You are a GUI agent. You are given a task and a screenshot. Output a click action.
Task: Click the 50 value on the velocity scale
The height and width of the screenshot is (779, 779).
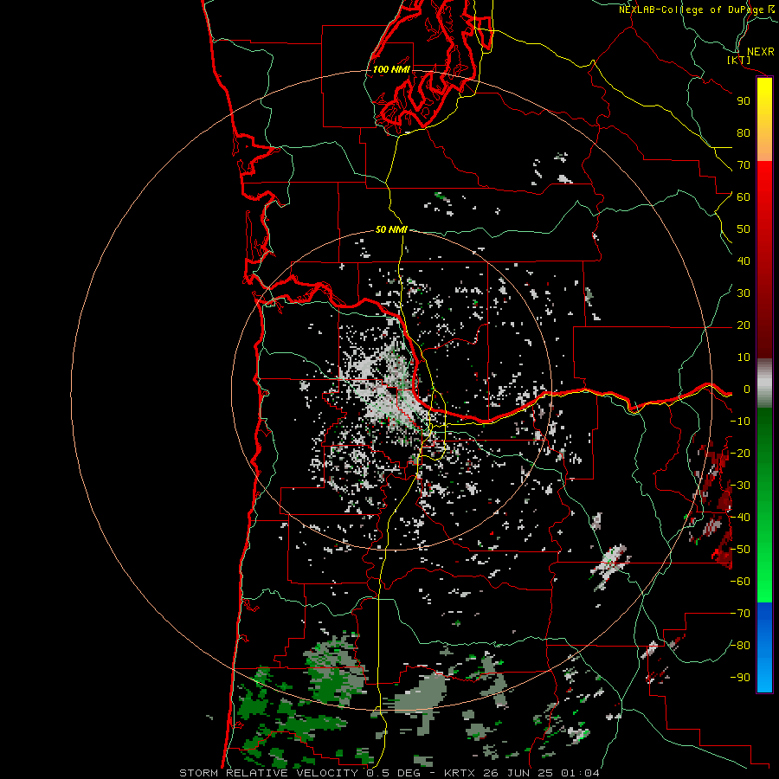(744, 229)
